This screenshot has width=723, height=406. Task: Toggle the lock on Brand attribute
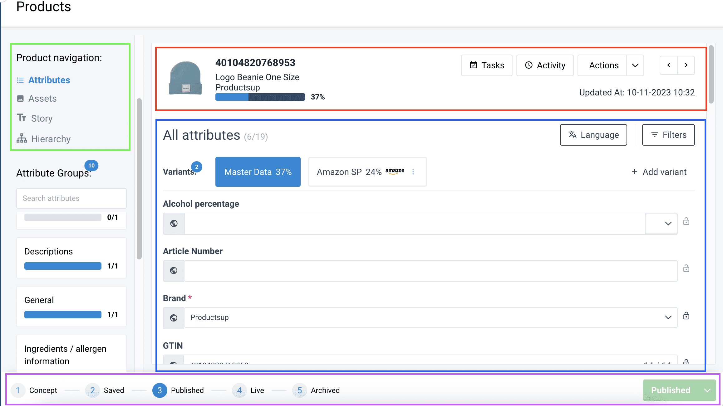(686, 316)
